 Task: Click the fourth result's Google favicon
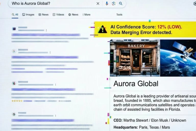tap(14, 114)
